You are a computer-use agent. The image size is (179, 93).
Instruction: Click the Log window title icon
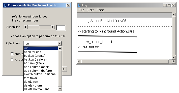[x=80, y=5]
